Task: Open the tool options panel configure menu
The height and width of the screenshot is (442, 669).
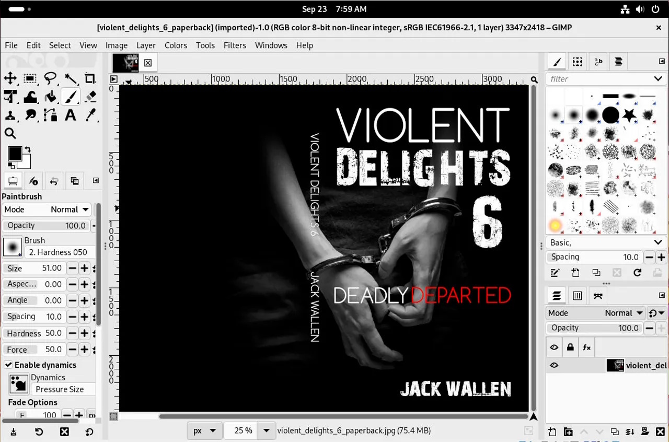Action: 96,181
